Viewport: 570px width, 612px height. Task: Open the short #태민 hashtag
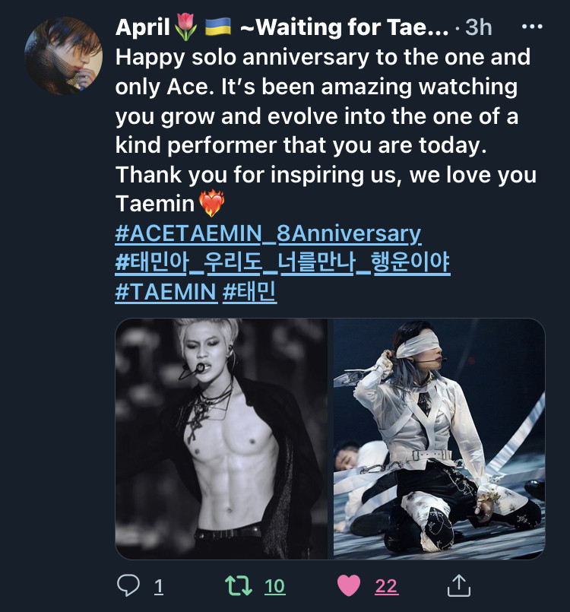click(250, 292)
